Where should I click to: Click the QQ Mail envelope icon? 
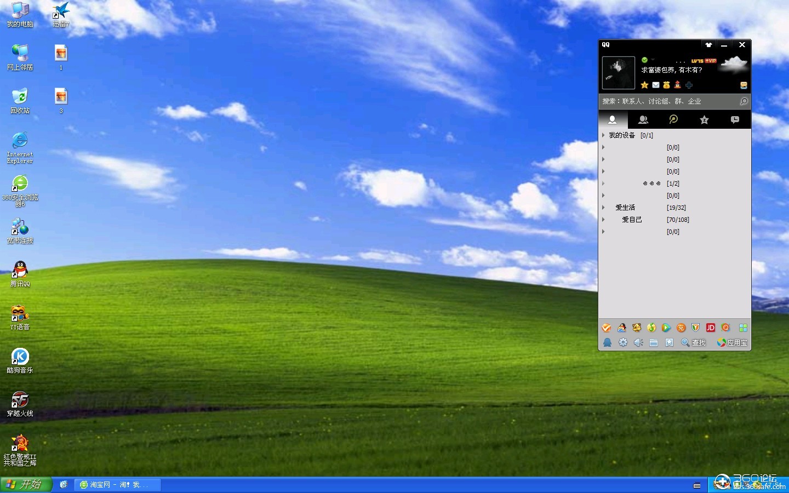point(655,85)
